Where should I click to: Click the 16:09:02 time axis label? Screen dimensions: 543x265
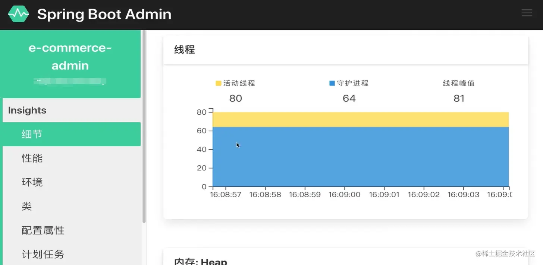424,195
